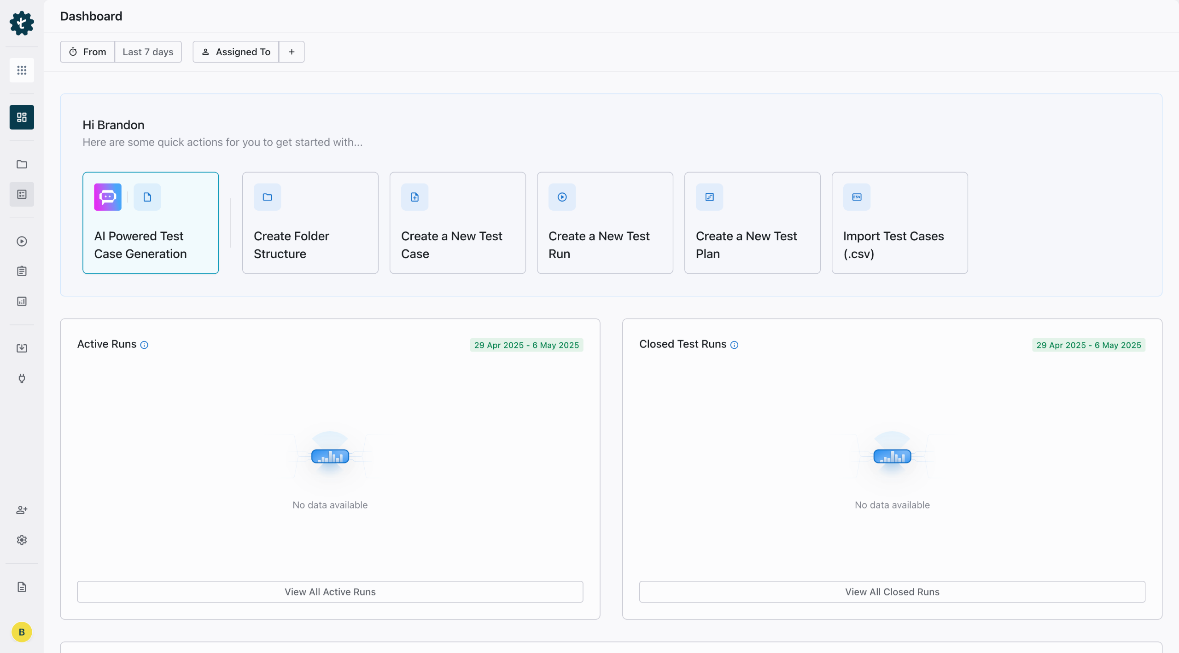This screenshot has width=1179, height=653.
Task: Open the test runs play icon in the sidebar
Action: tap(22, 241)
